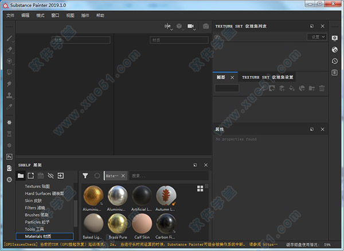
Task: Add a folder in layers toolbar
Action: point(312,88)
